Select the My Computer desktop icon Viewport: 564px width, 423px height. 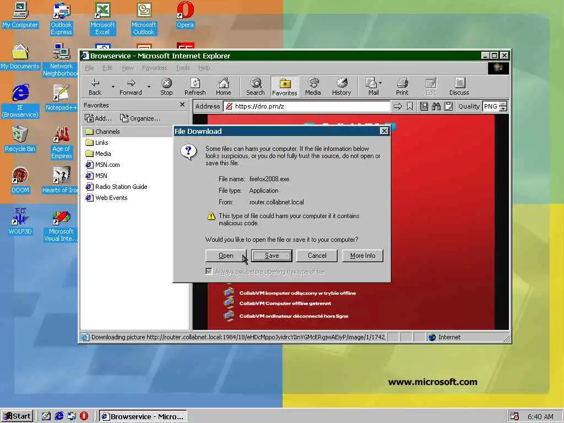(20, 15)
